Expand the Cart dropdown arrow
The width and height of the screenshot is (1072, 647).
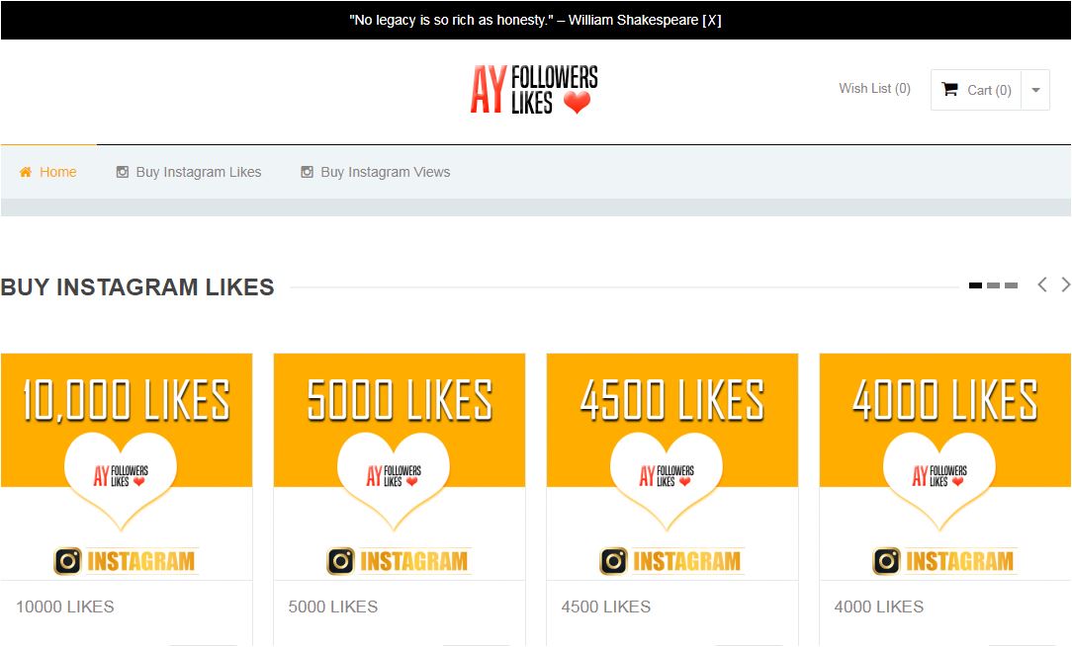coord(1035,90)
